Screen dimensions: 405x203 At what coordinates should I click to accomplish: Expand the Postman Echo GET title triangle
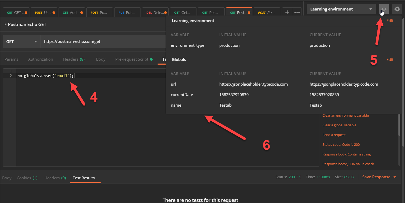pos(6,24)
